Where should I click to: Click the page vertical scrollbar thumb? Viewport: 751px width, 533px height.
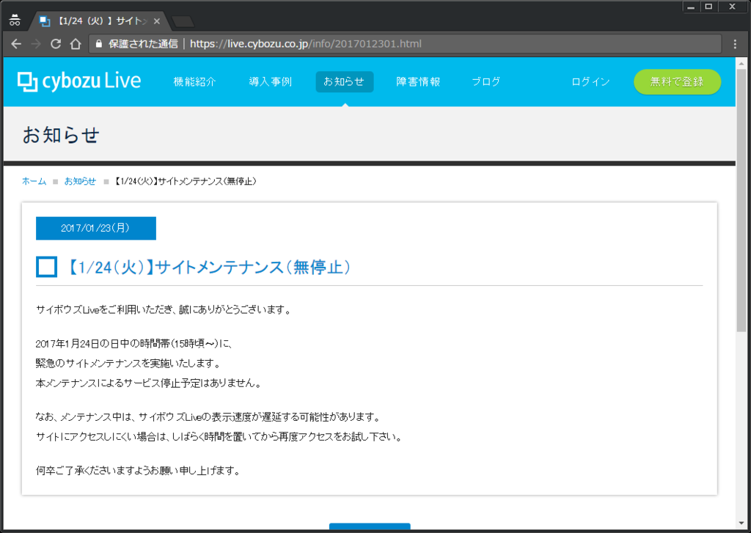coord(741,199)
